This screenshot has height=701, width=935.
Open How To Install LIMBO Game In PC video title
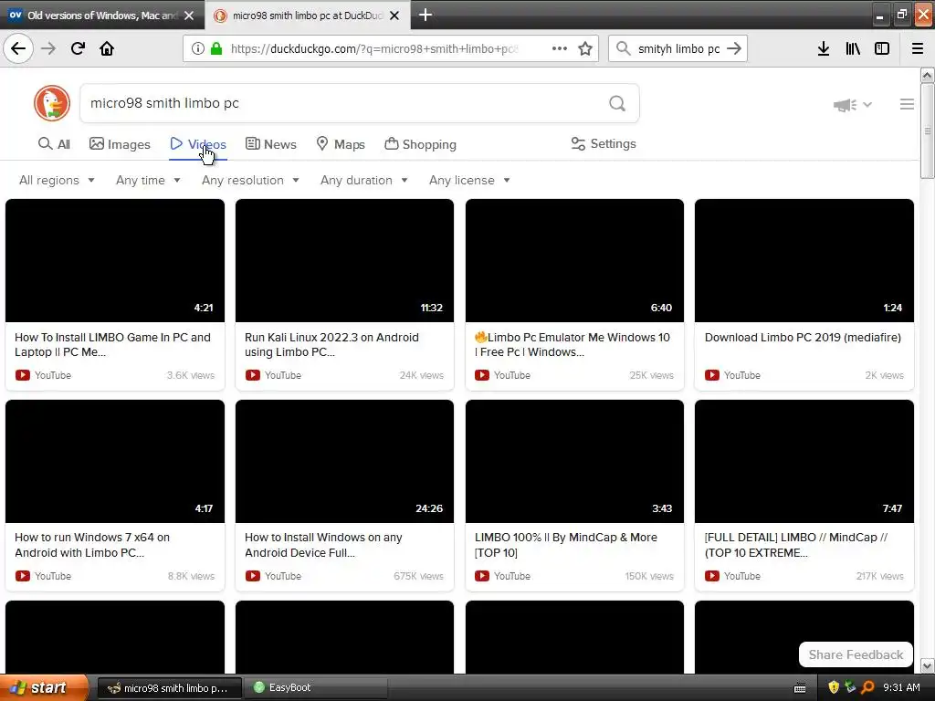click(112, 344)
